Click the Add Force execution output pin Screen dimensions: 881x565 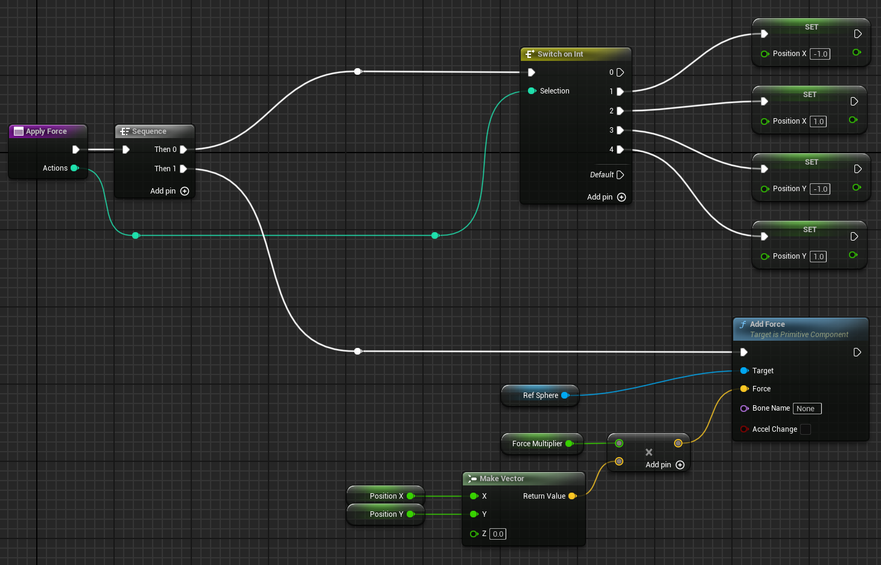point(857,352)
